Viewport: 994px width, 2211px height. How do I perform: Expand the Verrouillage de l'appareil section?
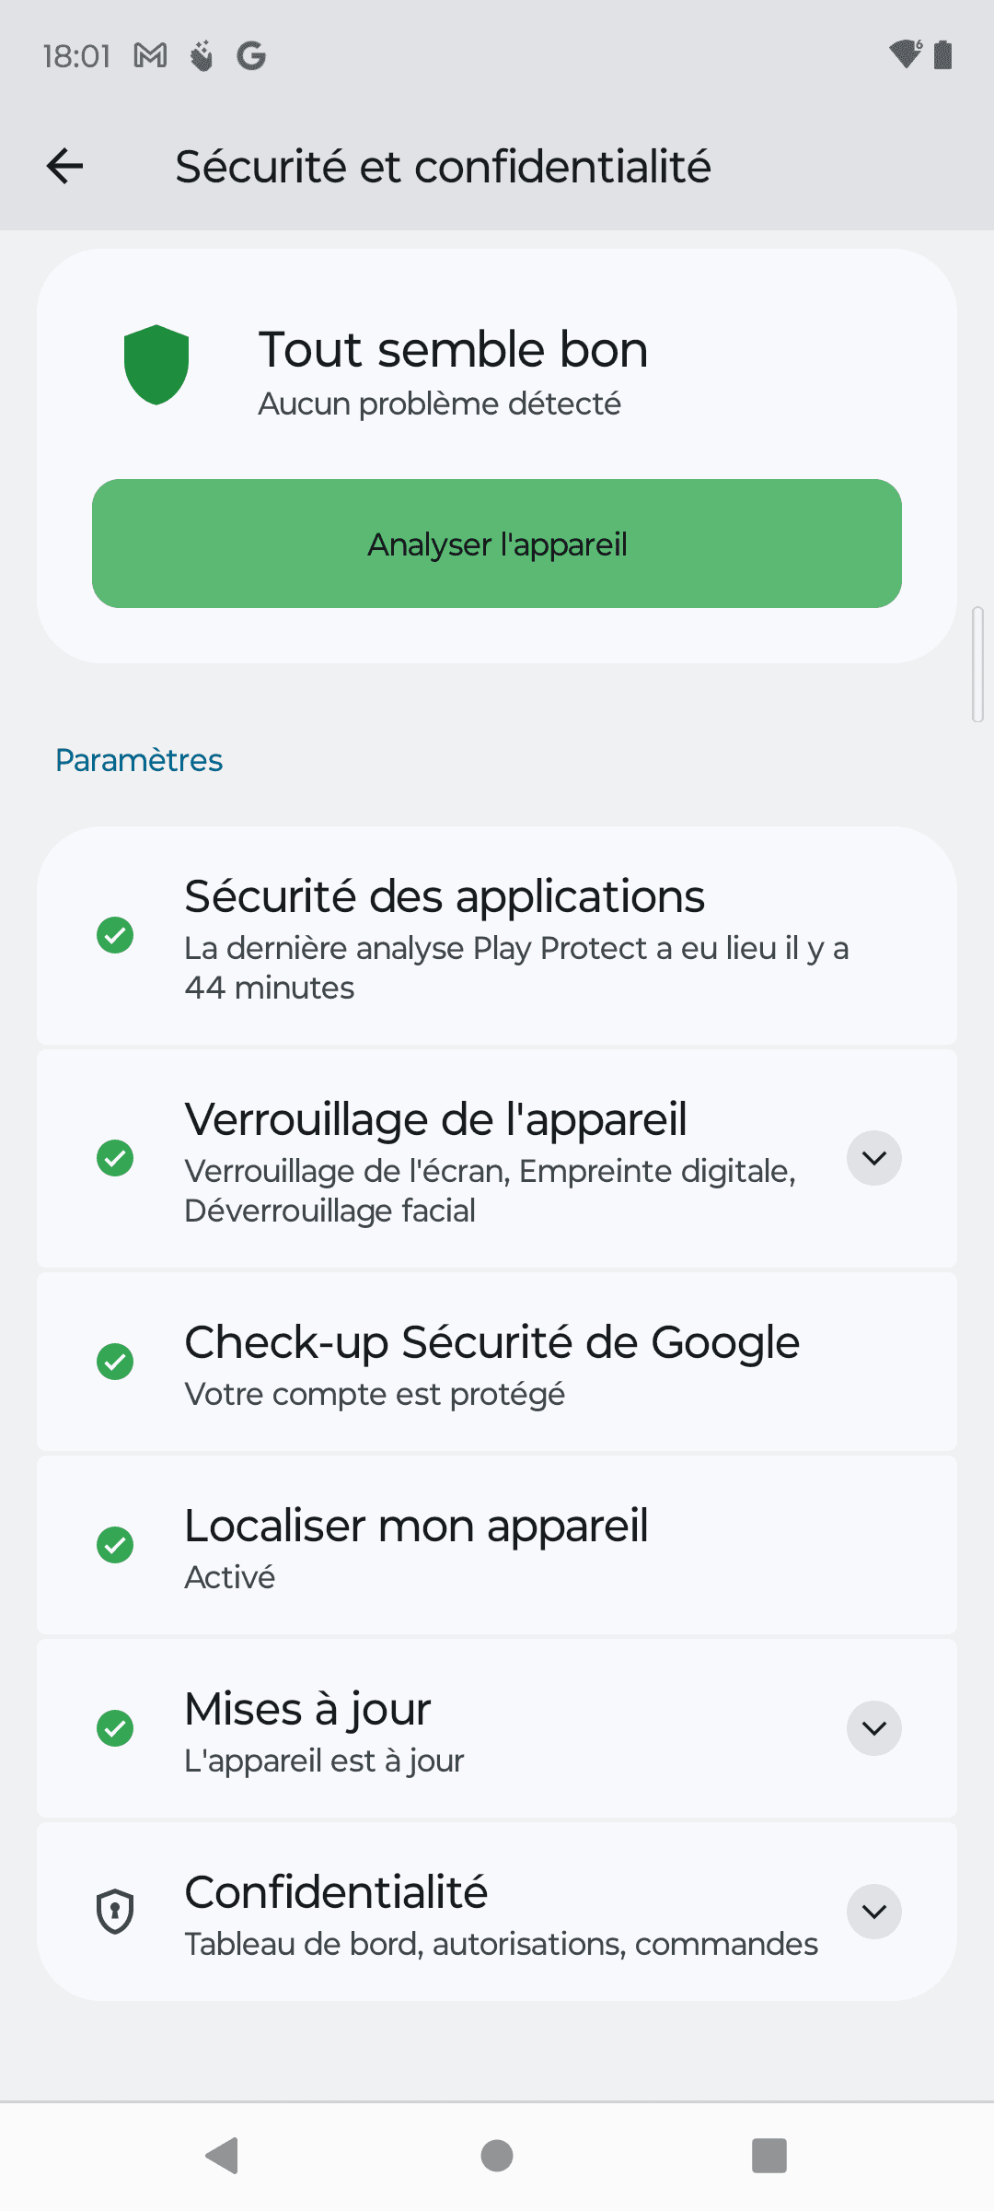(x=873, y=1158)
